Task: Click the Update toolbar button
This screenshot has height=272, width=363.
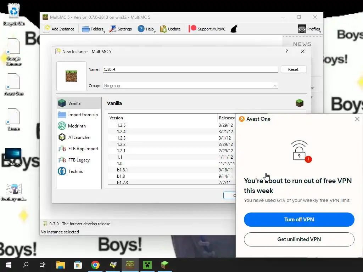Action: coord(171,29)
